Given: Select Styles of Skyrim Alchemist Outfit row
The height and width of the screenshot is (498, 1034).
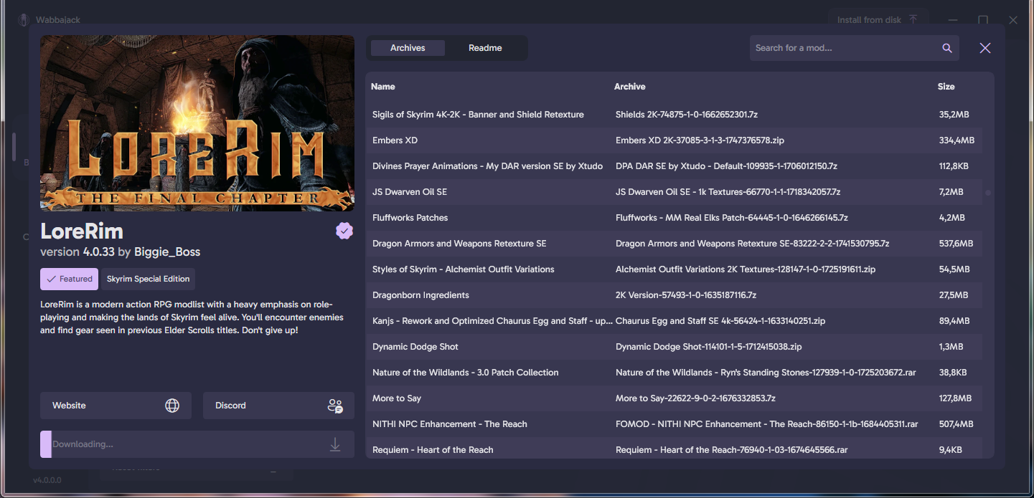Looking at the screenshot, I should coord(674,269).
